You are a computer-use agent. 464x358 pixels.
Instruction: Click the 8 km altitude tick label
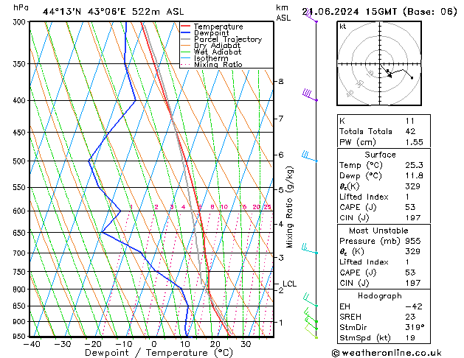click(x=281, y=81)
